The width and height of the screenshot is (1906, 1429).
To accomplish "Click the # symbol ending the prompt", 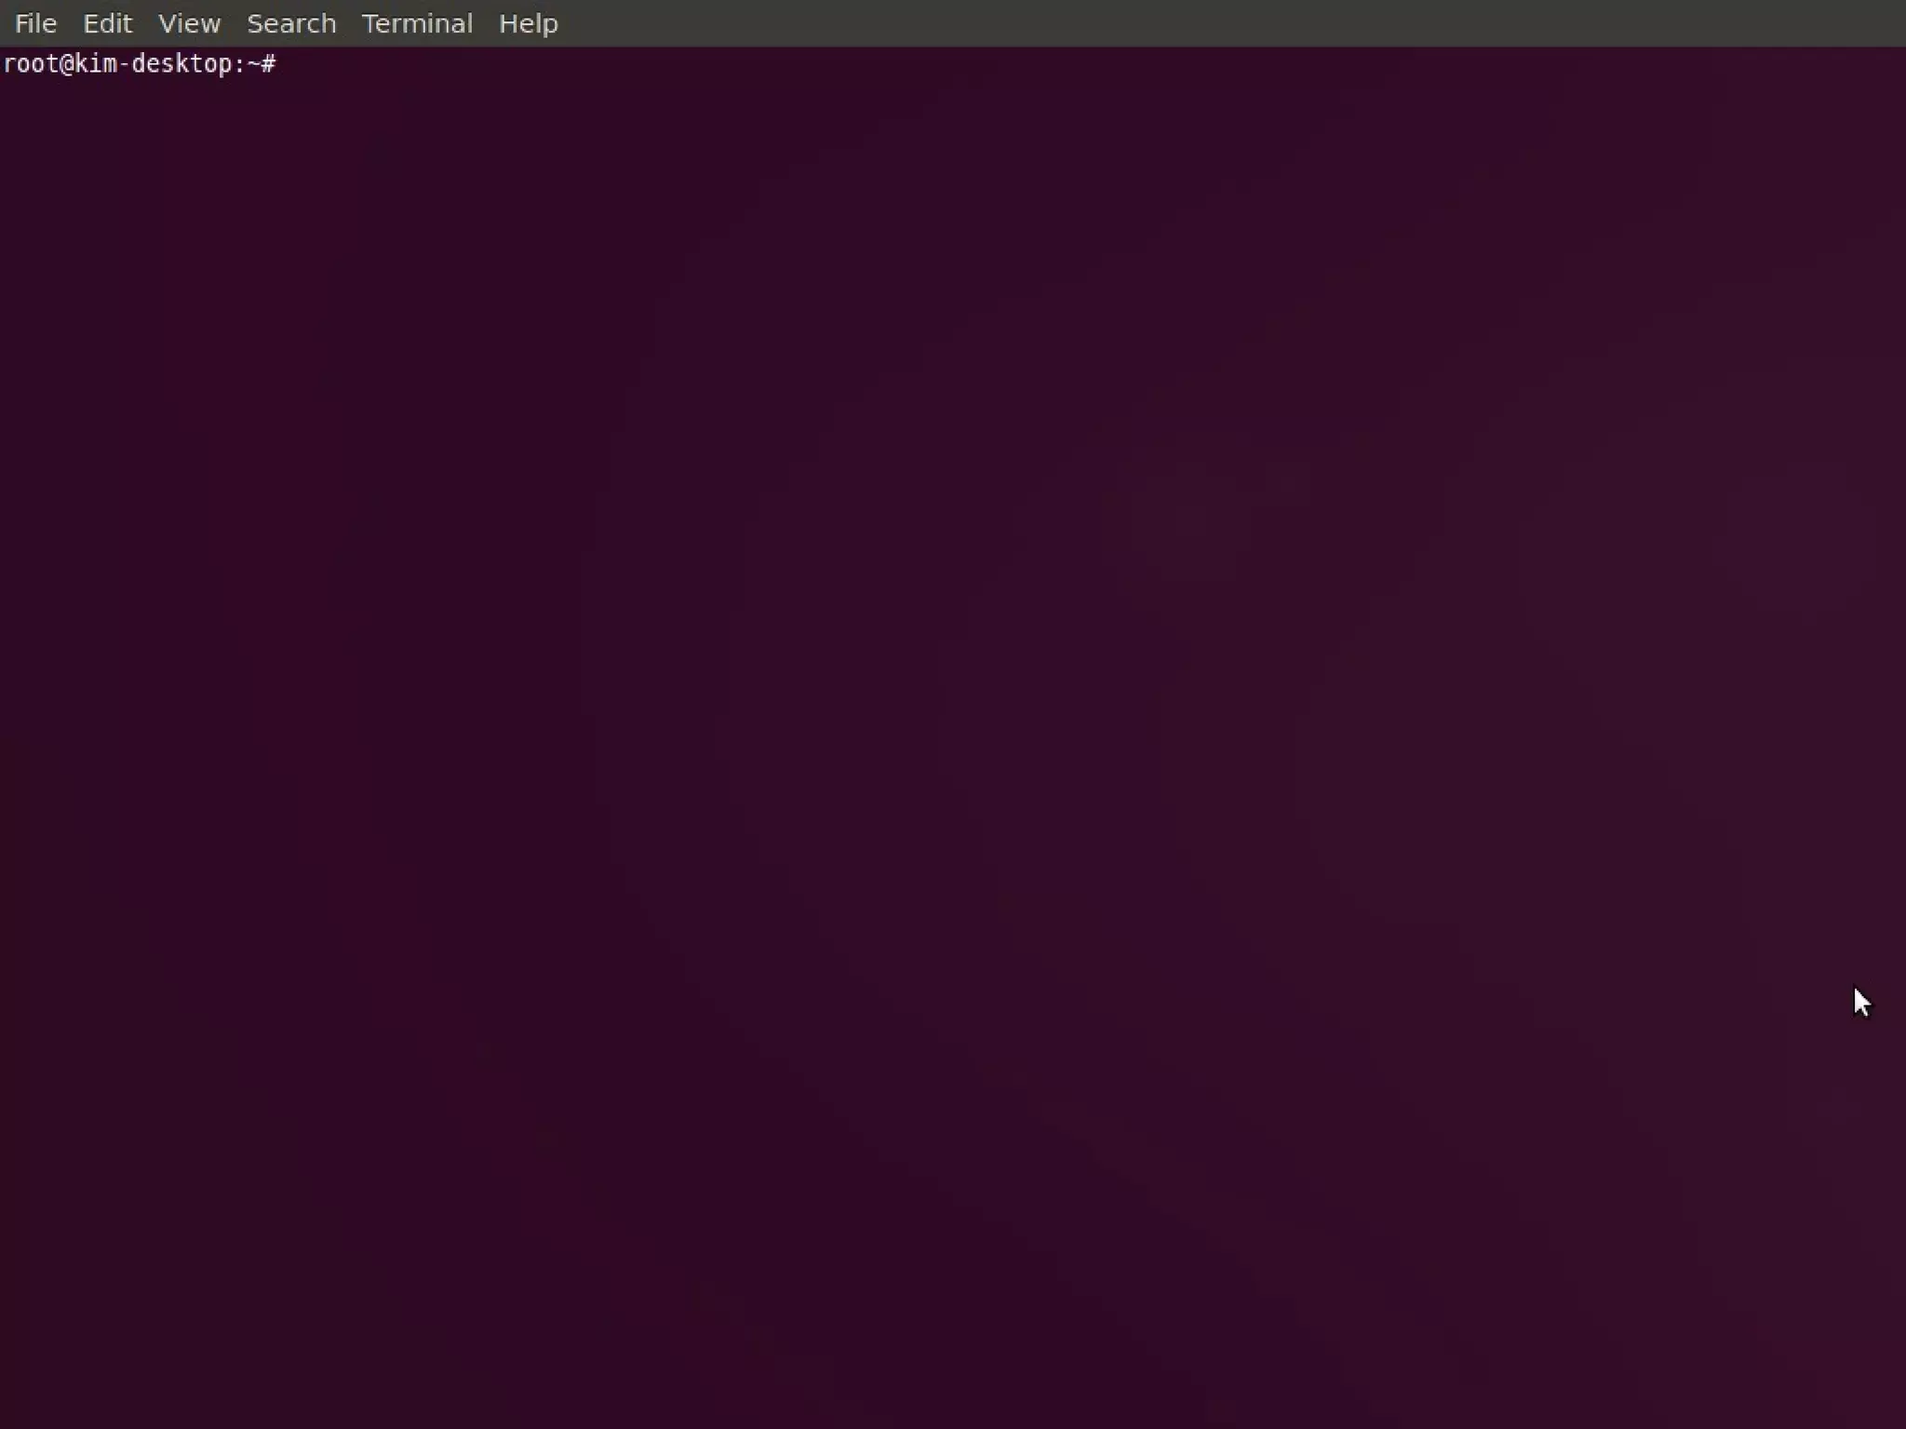I will [x=268, y=64].
